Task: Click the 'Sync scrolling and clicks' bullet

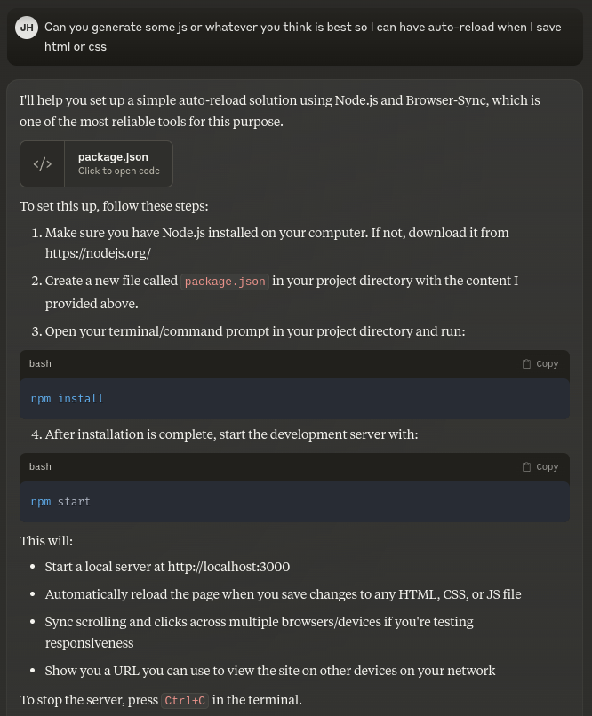Action: tap(259, 632)
